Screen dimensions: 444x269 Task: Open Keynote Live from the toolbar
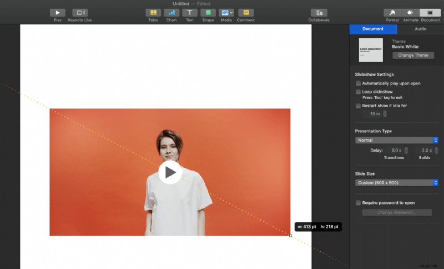pyautogui.click(x=80, y=13)
